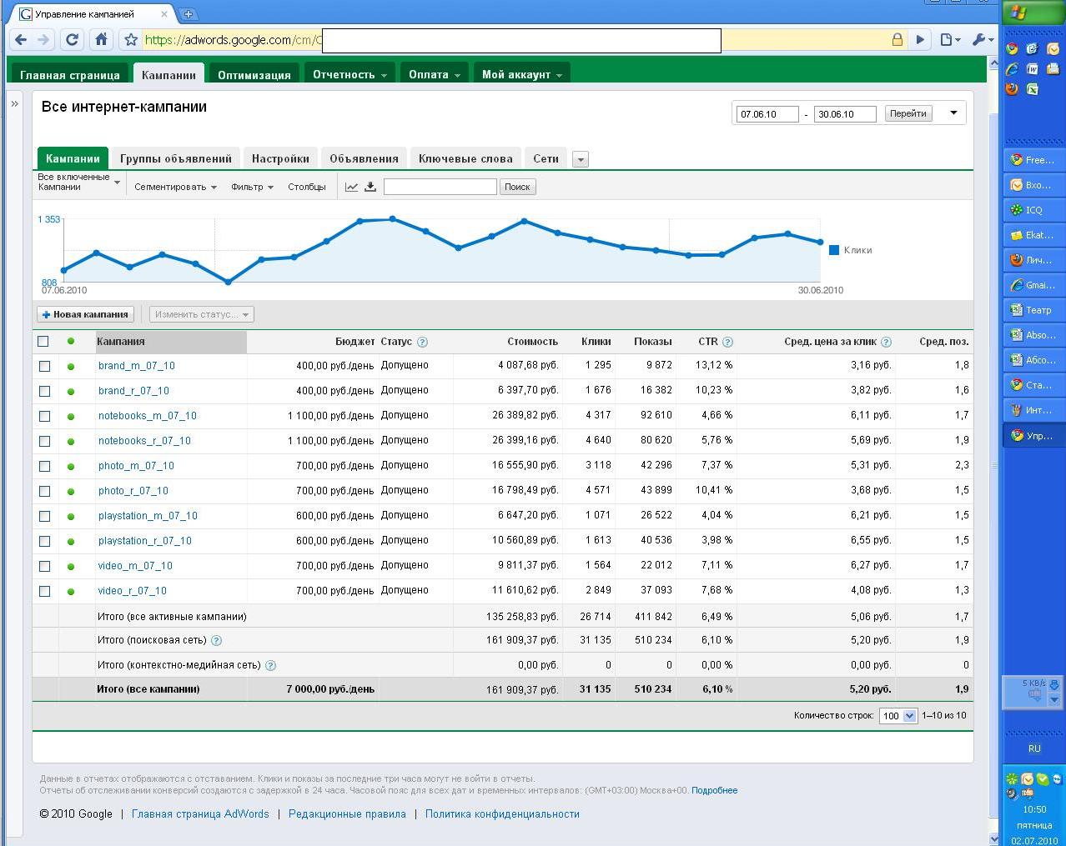Click the bookmark star icon

pyautogui.click(x=130, y=39)
